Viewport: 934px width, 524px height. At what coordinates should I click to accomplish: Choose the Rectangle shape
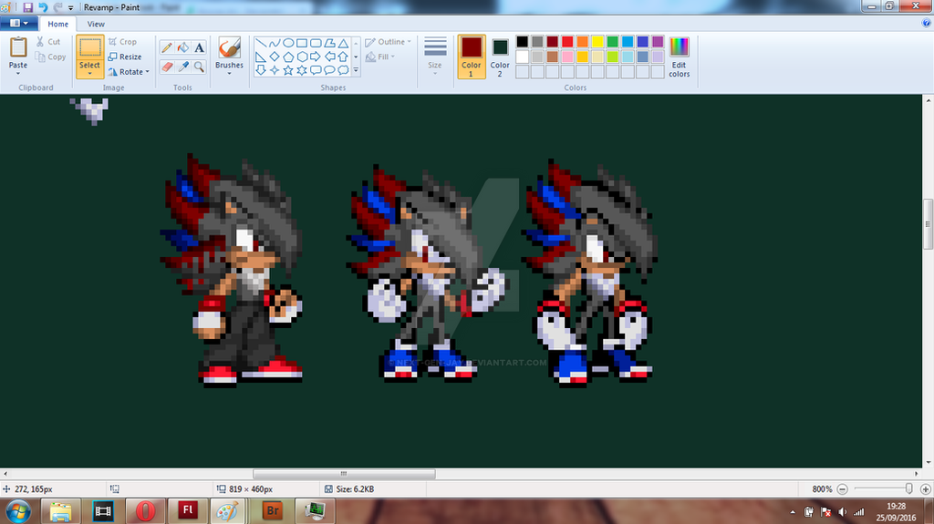(x=301, y=43)
